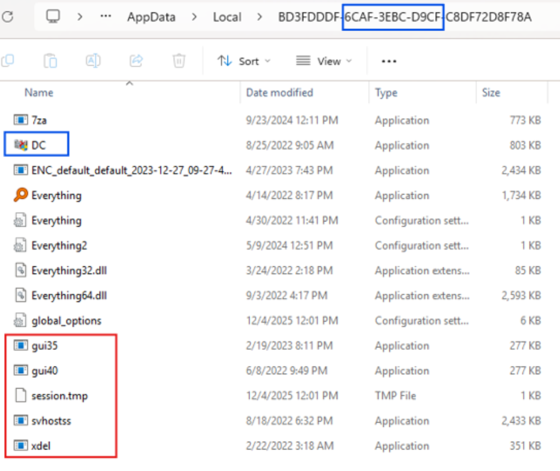
Task: Open the See more options menu
Action: [x=389, y=61]
